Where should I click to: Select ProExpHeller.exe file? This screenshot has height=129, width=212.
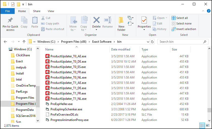click(x=61, y=104)
